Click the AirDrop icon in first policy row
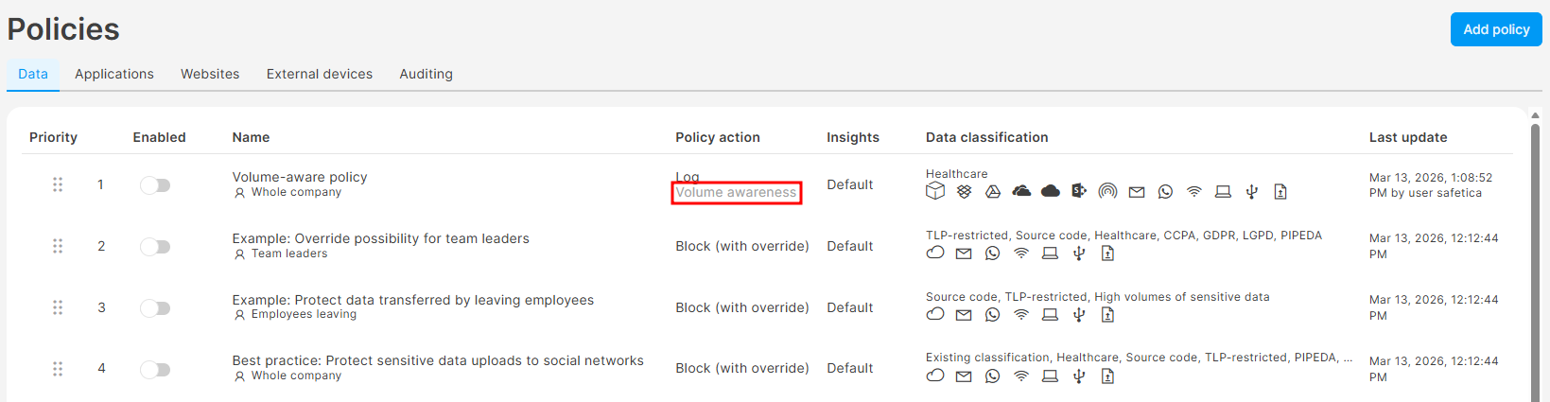Screen dimensions: 1550x402 coord(1107,192)
